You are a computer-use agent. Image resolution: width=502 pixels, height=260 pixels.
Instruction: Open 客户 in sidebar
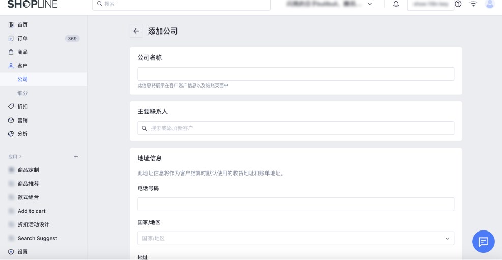(x=23, y=66)
